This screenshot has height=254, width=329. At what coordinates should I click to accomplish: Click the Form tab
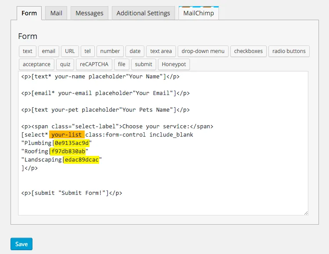click(x=29, y=13)
